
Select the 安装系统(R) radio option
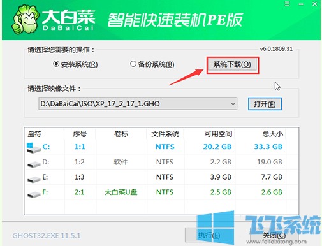click(x=75, y=64)
